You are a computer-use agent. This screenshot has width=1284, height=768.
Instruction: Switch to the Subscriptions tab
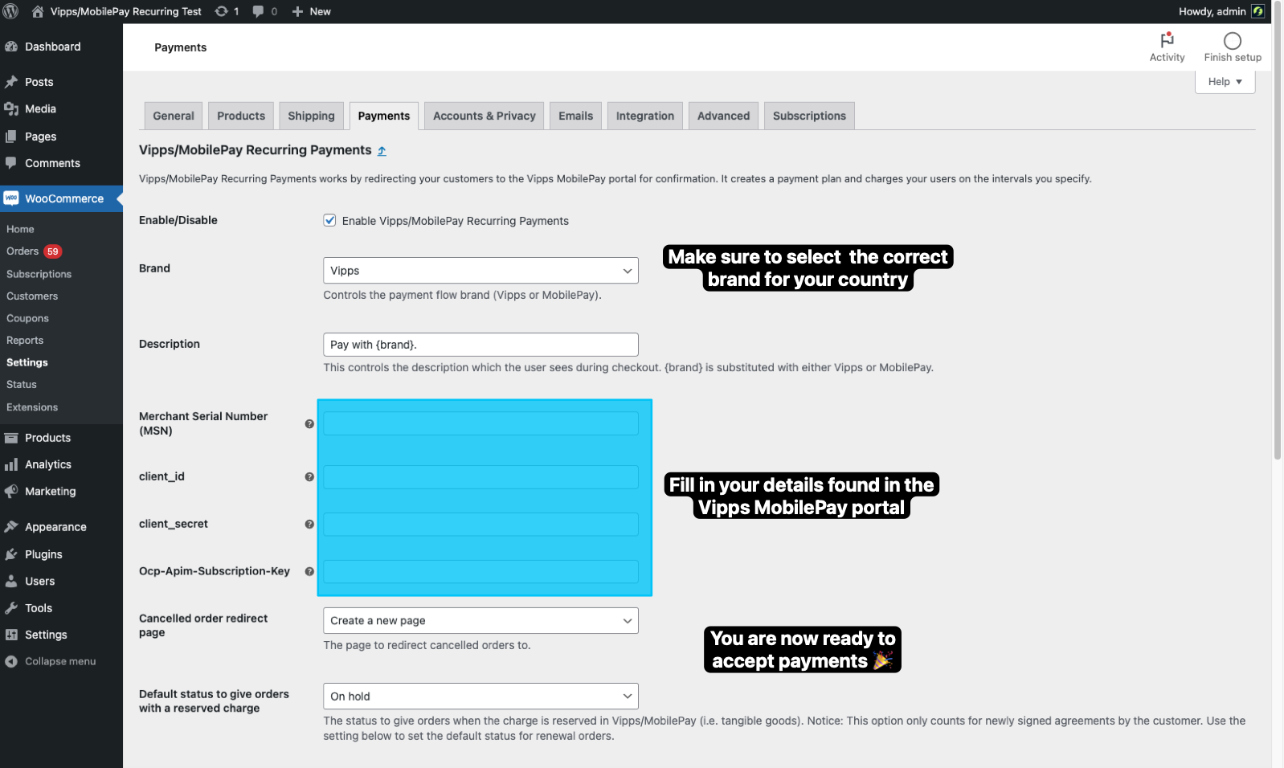pyautogui.click(x=808, y=116)
